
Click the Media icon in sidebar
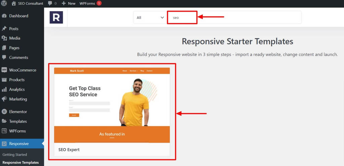pos(4,38)
